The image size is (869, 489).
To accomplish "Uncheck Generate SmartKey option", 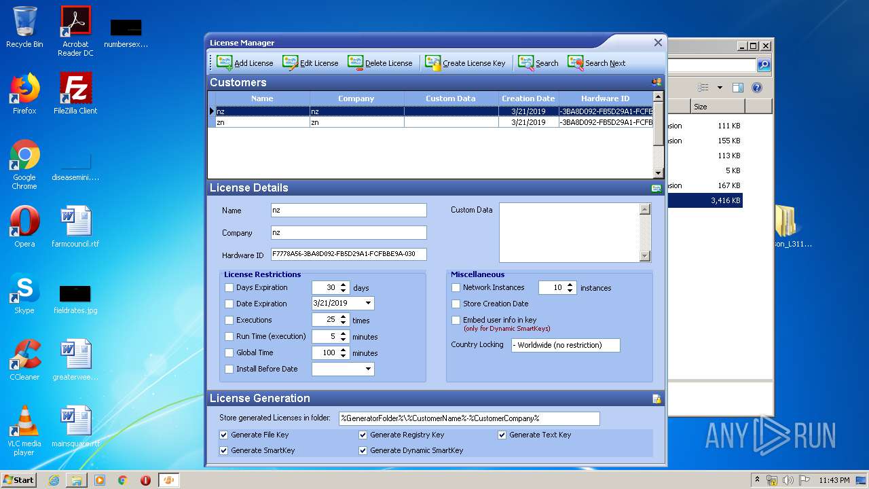I will click(x=224, y=451).
